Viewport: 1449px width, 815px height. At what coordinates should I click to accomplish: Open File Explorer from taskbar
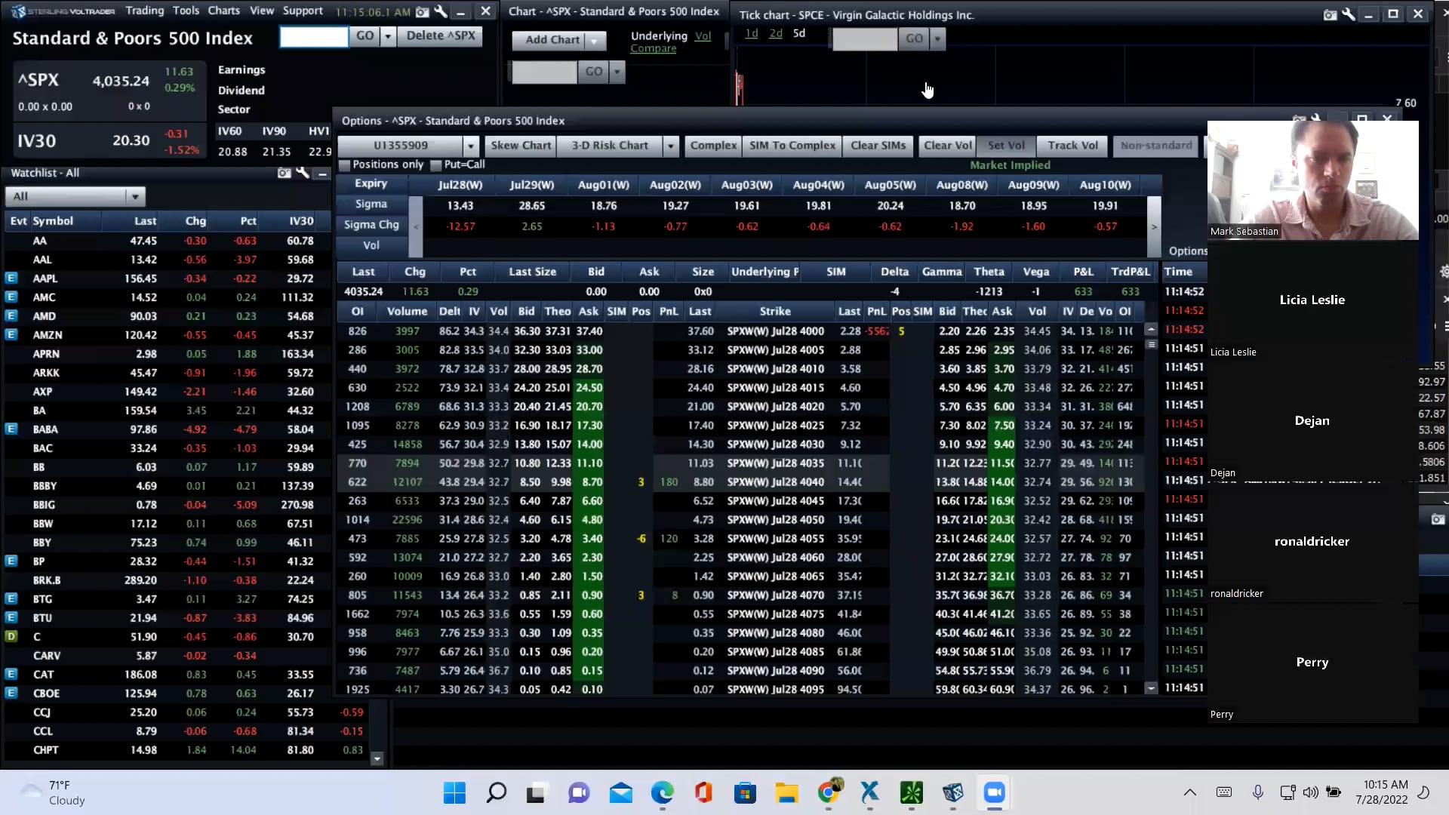(x=786, y=792)
